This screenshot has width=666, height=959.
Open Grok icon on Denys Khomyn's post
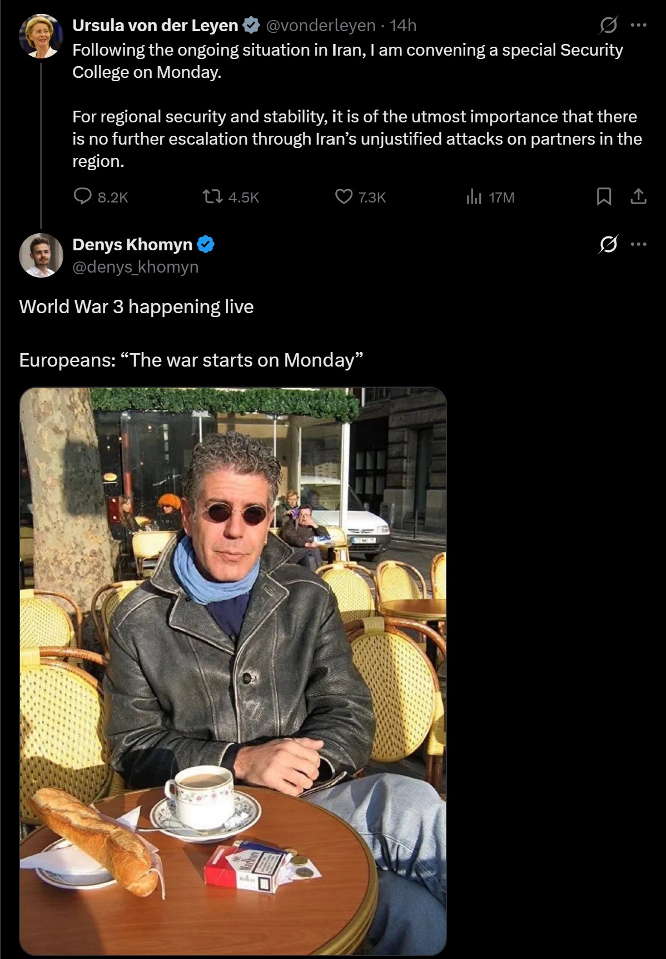(x=608, y=244)
